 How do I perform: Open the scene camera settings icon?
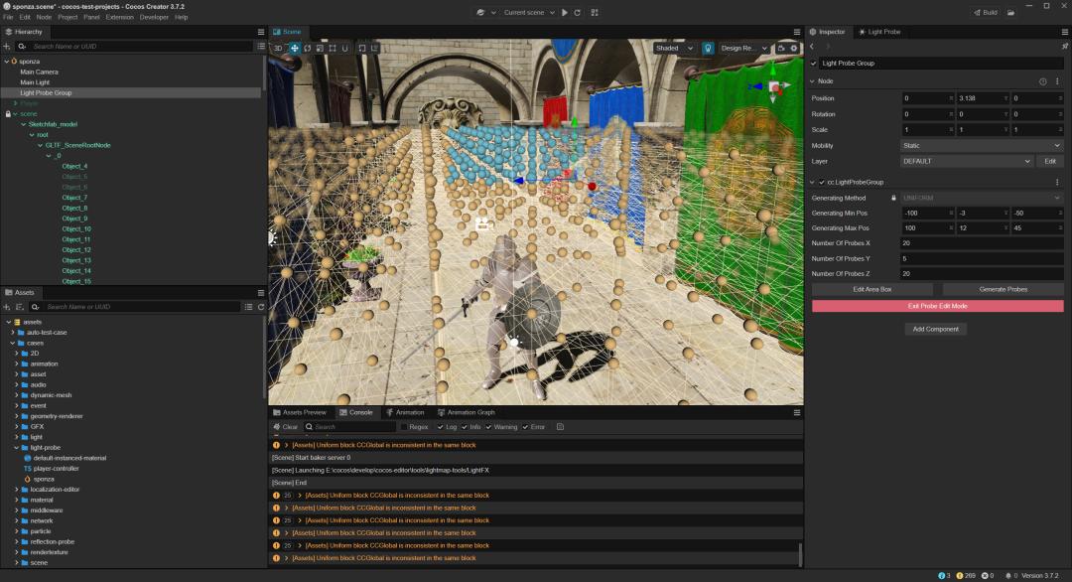tap(781, 48)
